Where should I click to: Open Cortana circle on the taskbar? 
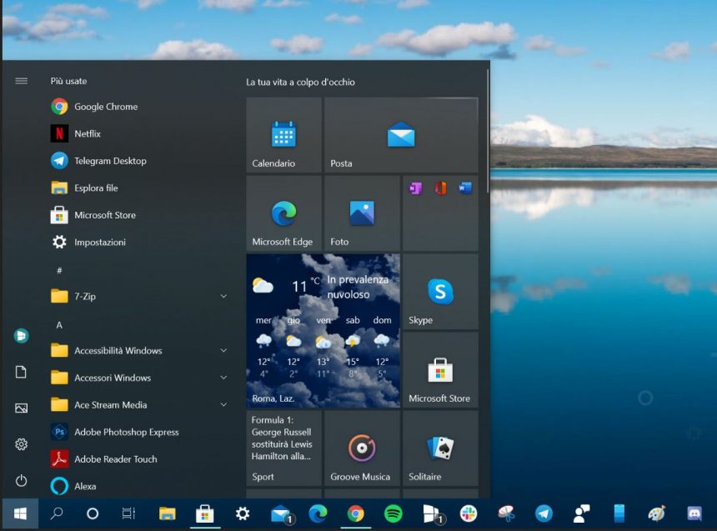93,513
